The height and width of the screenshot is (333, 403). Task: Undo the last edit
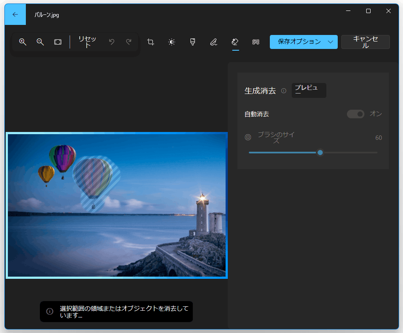tap(112, 42)
